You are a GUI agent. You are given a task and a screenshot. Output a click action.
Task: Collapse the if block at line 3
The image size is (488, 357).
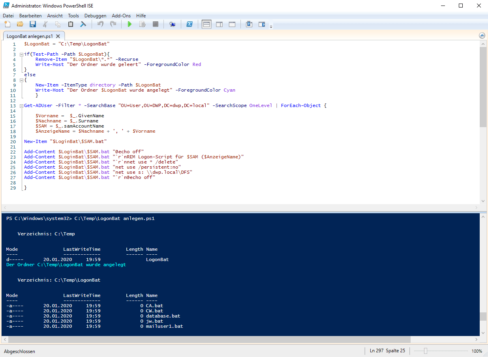click(x=21, y=54)
